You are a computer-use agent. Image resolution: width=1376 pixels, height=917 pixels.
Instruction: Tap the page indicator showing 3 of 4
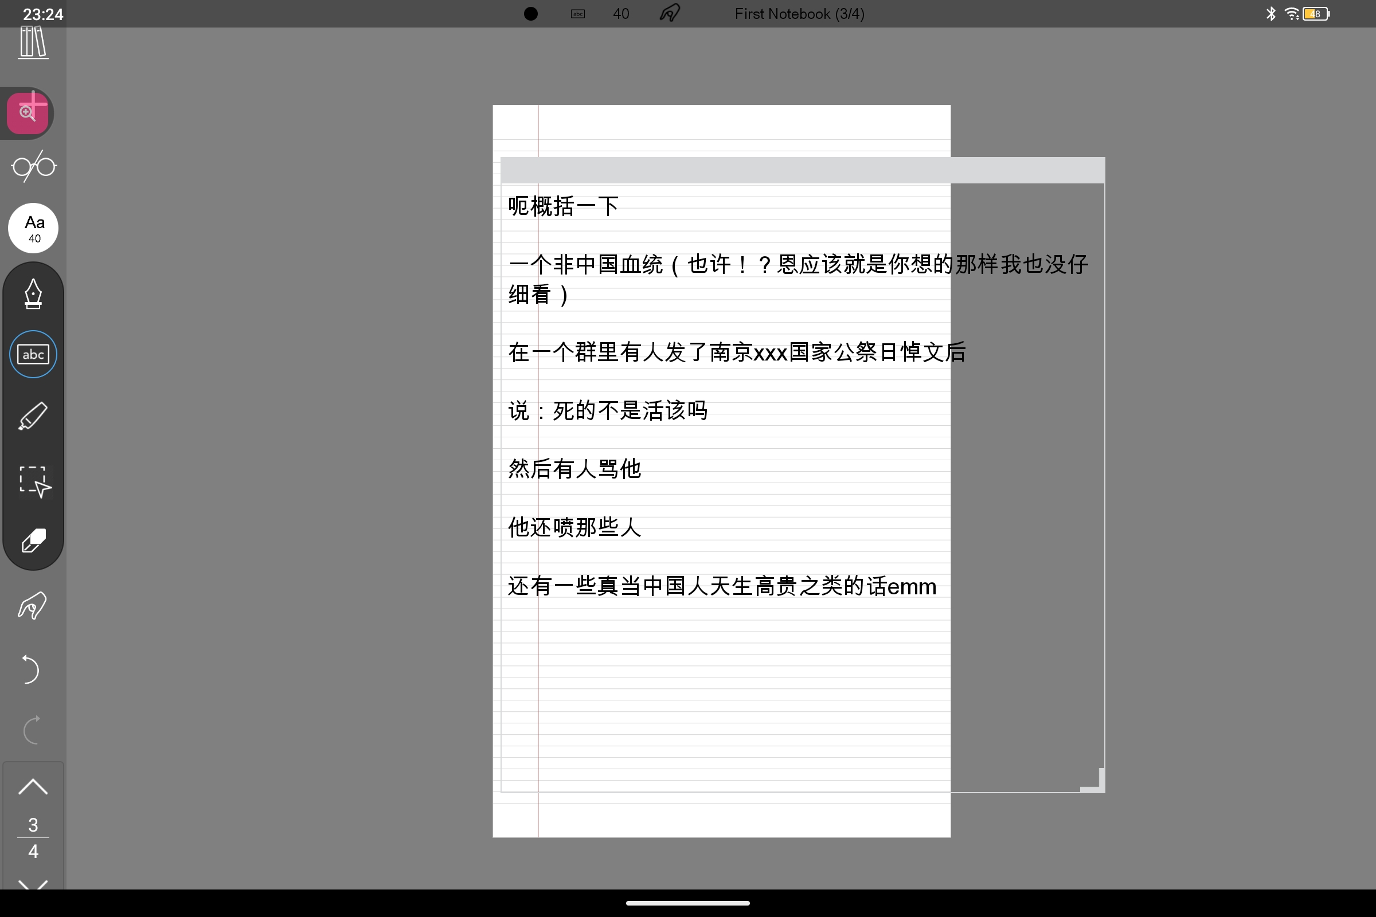33,837
